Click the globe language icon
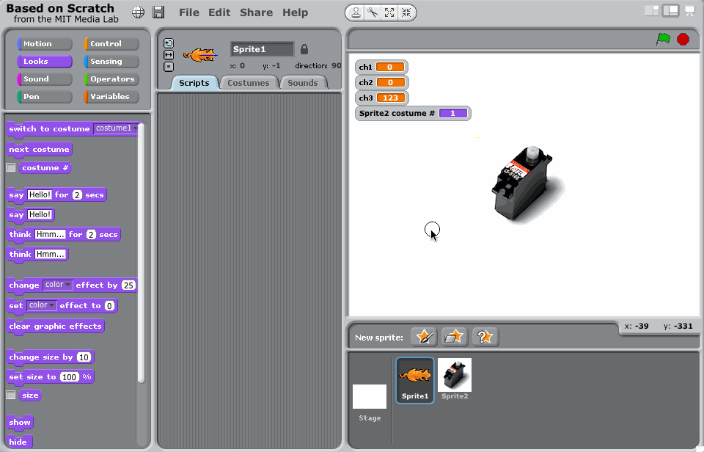Image resolution: width=704 pixels, height=452 pixels. [139, 12]
